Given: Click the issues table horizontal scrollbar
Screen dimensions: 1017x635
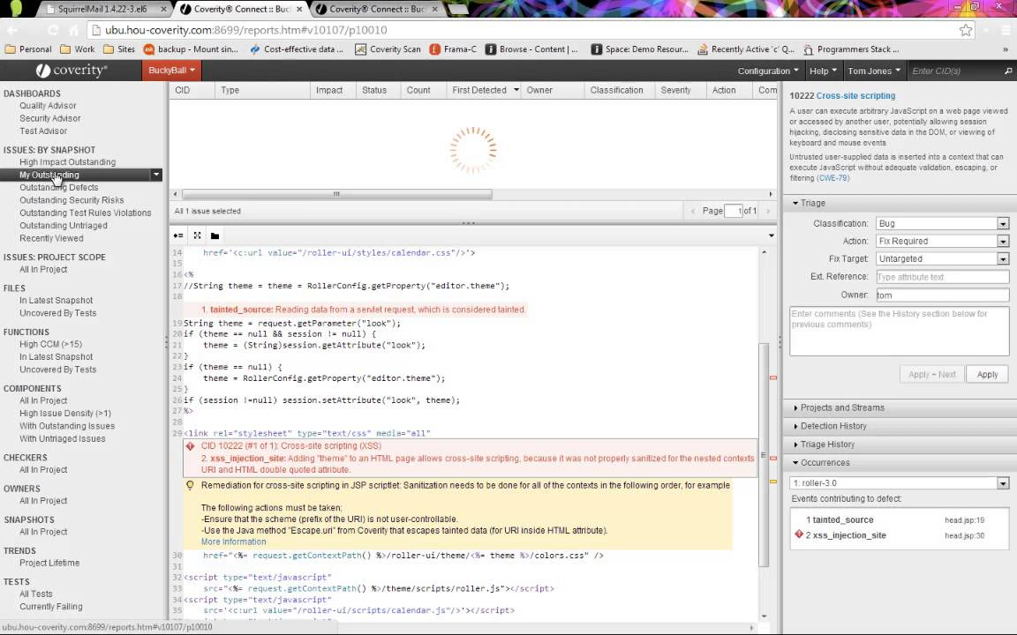Looking at the screenshot, I should 336,194.
